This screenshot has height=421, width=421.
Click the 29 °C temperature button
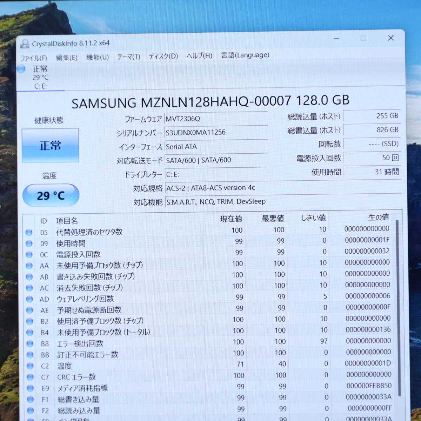pos(51,195)
